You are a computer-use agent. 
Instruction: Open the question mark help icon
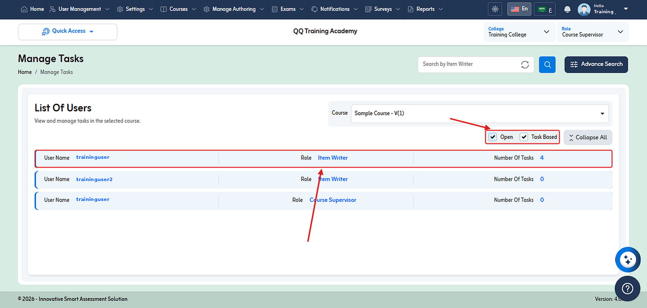[x=628, y=288]
